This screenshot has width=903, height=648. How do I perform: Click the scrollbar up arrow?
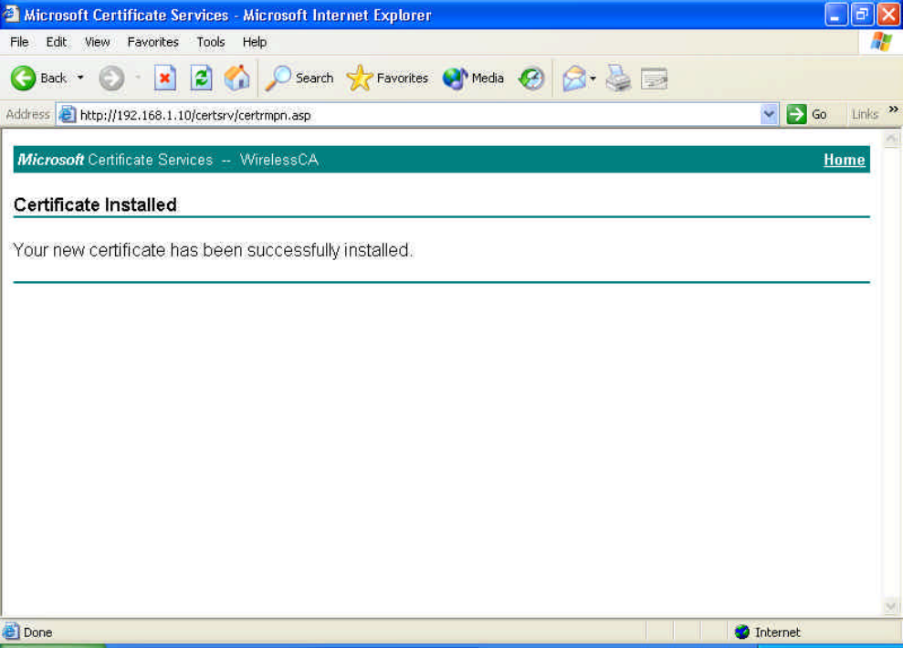point(891,138)
